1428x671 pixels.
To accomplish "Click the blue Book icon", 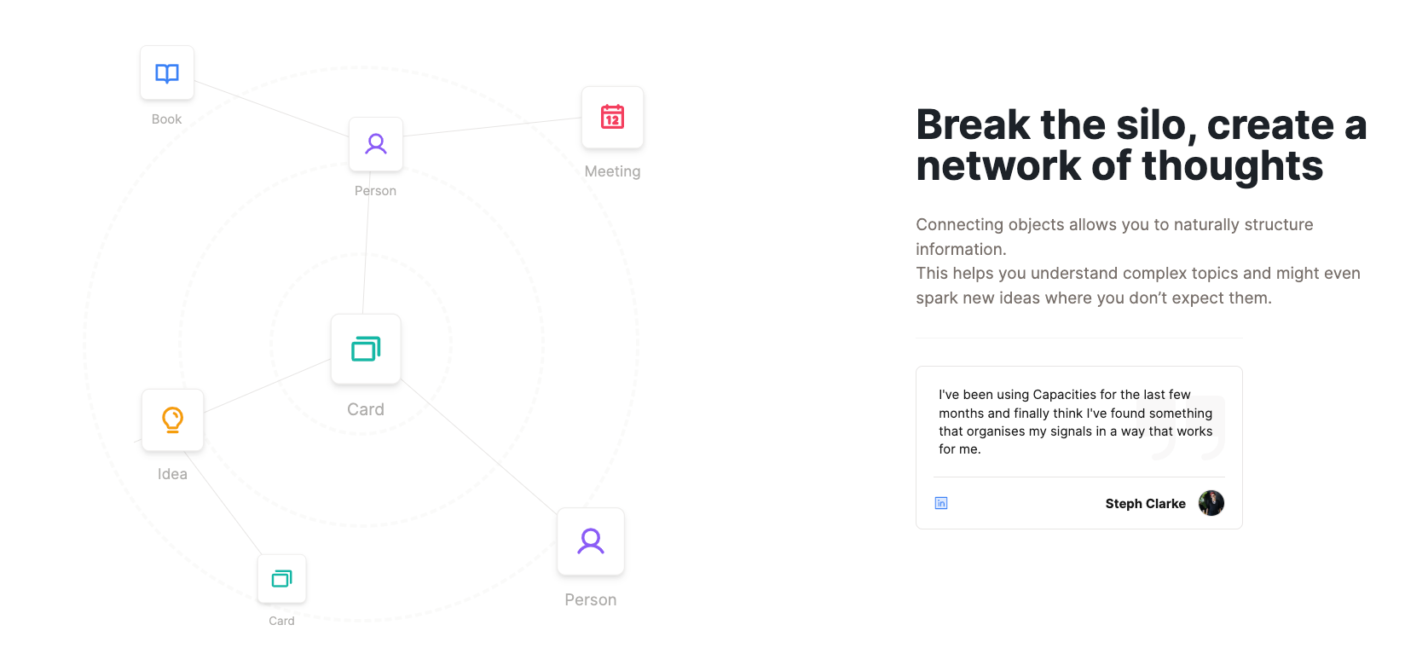I will coord(167,73).
